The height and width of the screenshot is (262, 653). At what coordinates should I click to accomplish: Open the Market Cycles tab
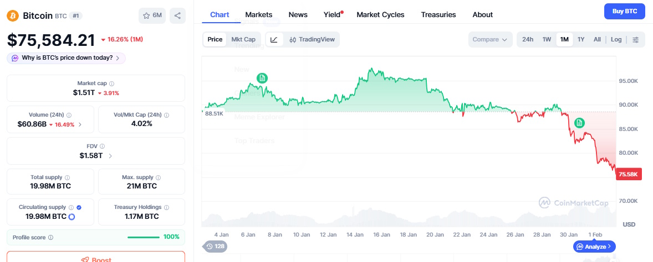[380, 15]
